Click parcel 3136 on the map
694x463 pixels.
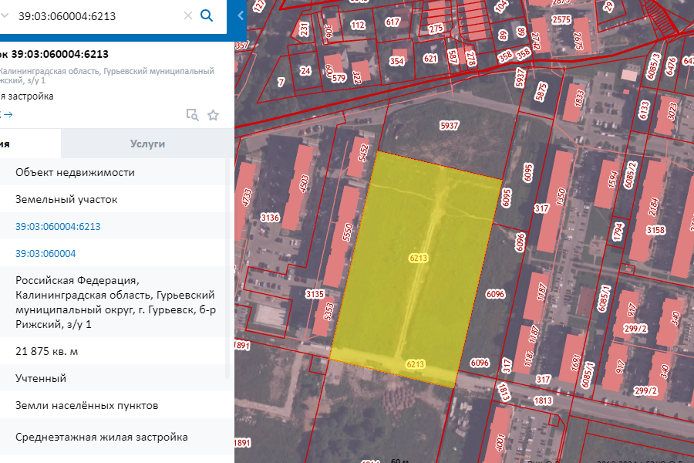click(270, 218)
